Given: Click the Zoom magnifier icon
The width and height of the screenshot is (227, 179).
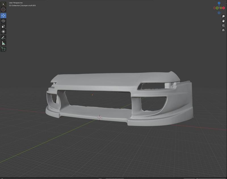Looking at the screenshot, I should [223, 16].
